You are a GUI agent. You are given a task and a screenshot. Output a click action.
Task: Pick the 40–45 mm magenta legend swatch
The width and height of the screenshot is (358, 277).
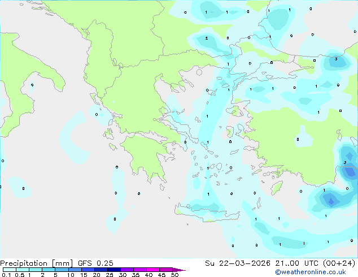[x=153, y=270]
